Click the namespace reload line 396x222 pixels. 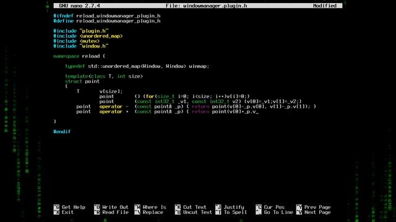point(79,56)
